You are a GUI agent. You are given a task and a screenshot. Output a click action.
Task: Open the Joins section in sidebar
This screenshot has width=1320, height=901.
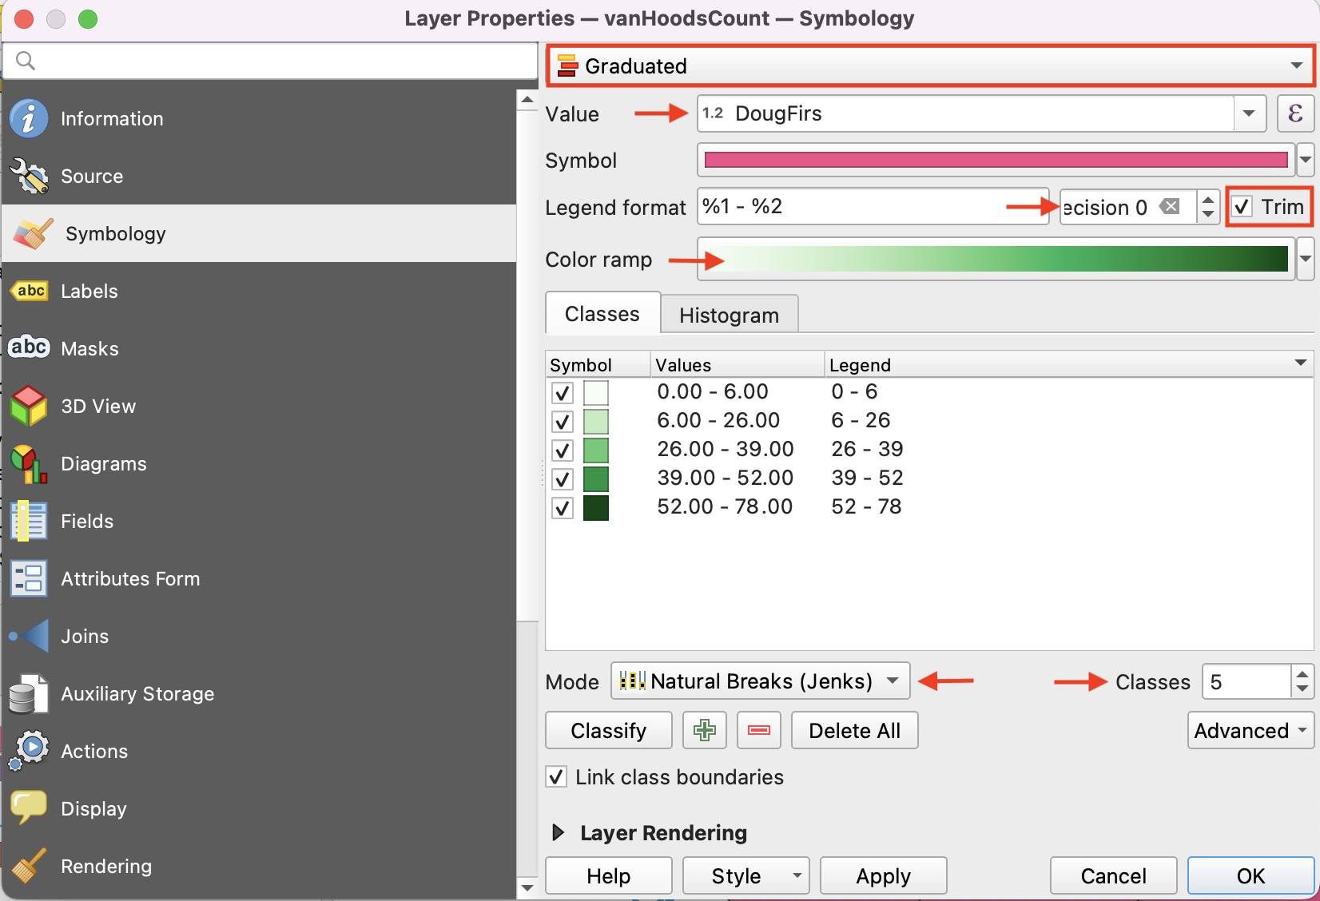(85, 637)
